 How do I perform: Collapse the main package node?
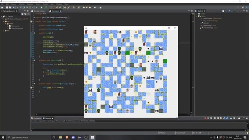(x=6, y=24)
